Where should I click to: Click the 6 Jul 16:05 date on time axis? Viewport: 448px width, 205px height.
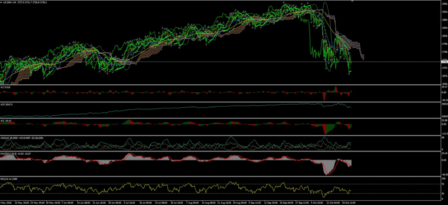click(x=130, y=203)
